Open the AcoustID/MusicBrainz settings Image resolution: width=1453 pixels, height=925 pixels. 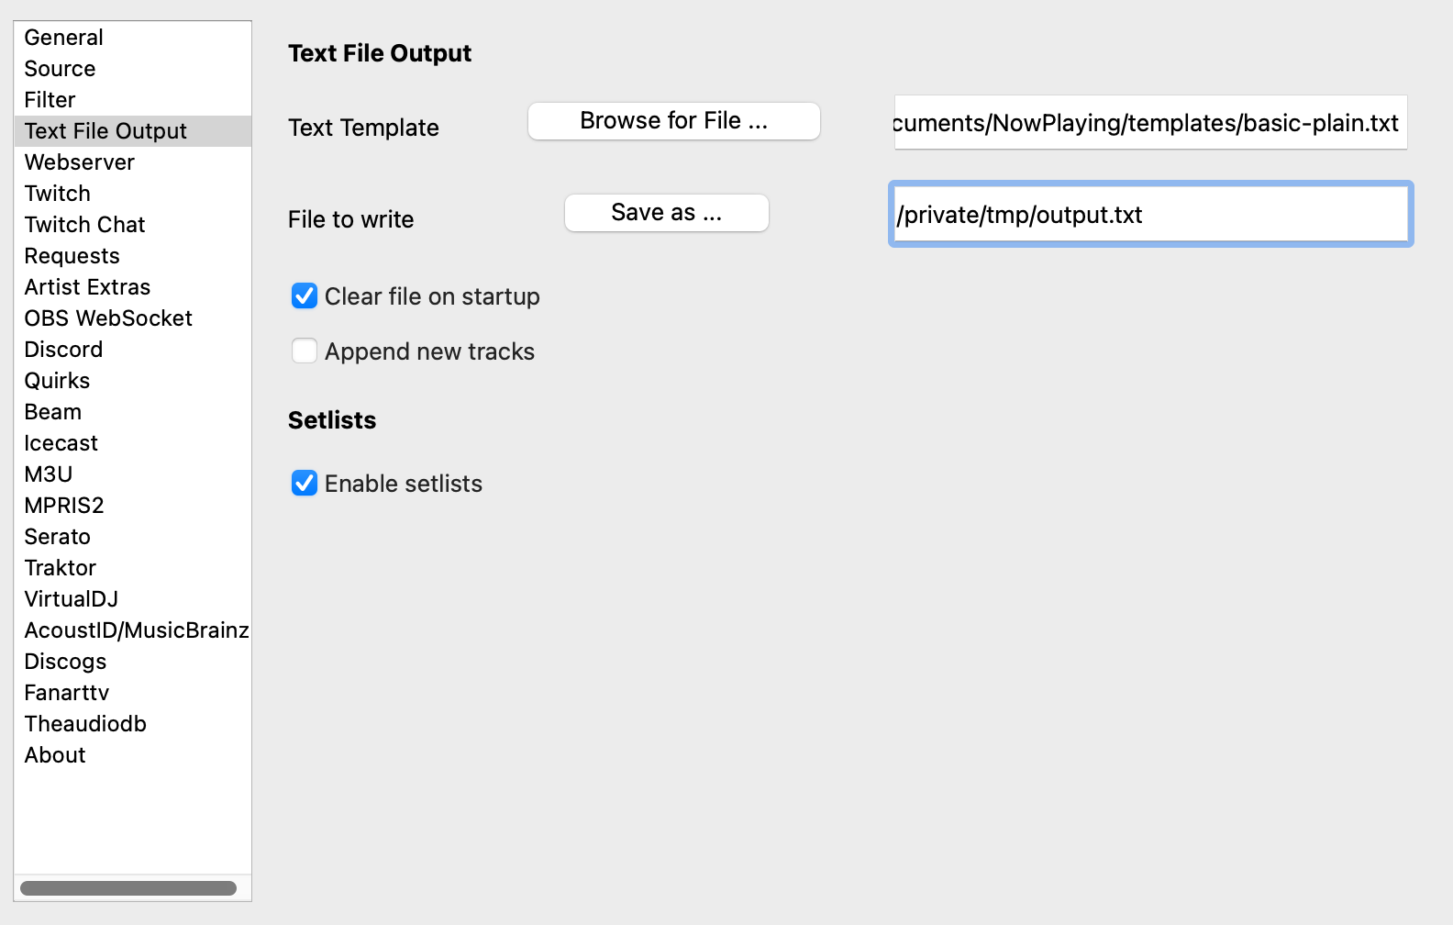tap(136, 630)
